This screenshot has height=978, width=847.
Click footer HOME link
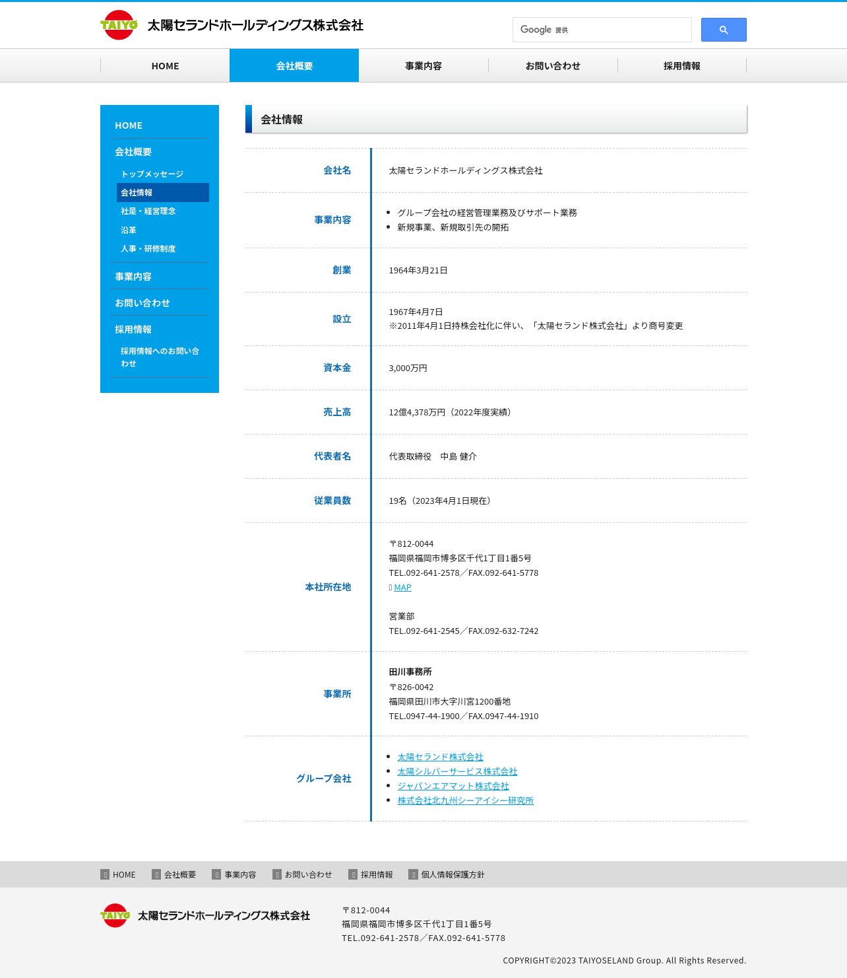(x=124, y=874)
